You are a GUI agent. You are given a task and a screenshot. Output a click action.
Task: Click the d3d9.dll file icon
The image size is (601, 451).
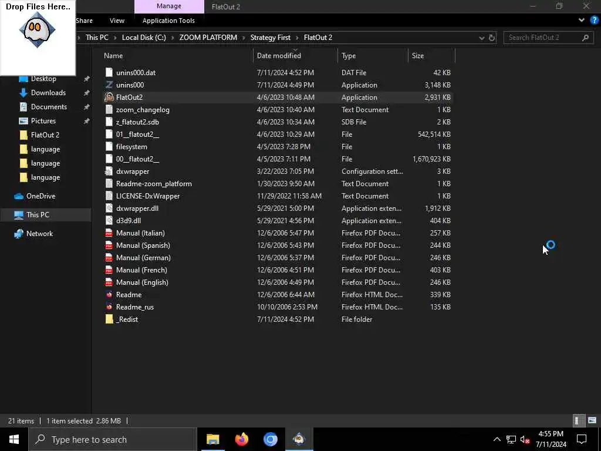(109, 221)
